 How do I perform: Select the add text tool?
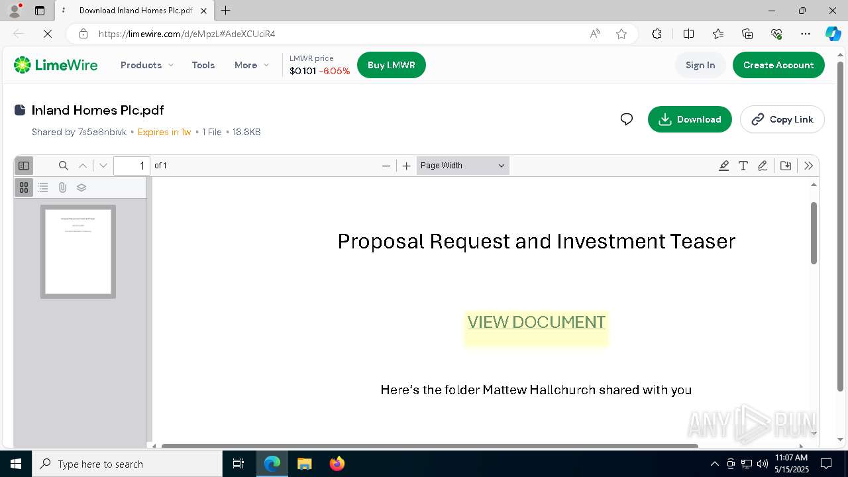tap(743, 166)
